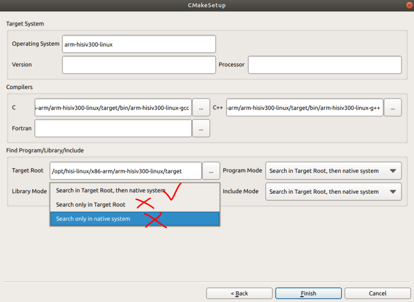414x302 pixels.
Task: Click the C compiler path field
Action: click(113, 107)
